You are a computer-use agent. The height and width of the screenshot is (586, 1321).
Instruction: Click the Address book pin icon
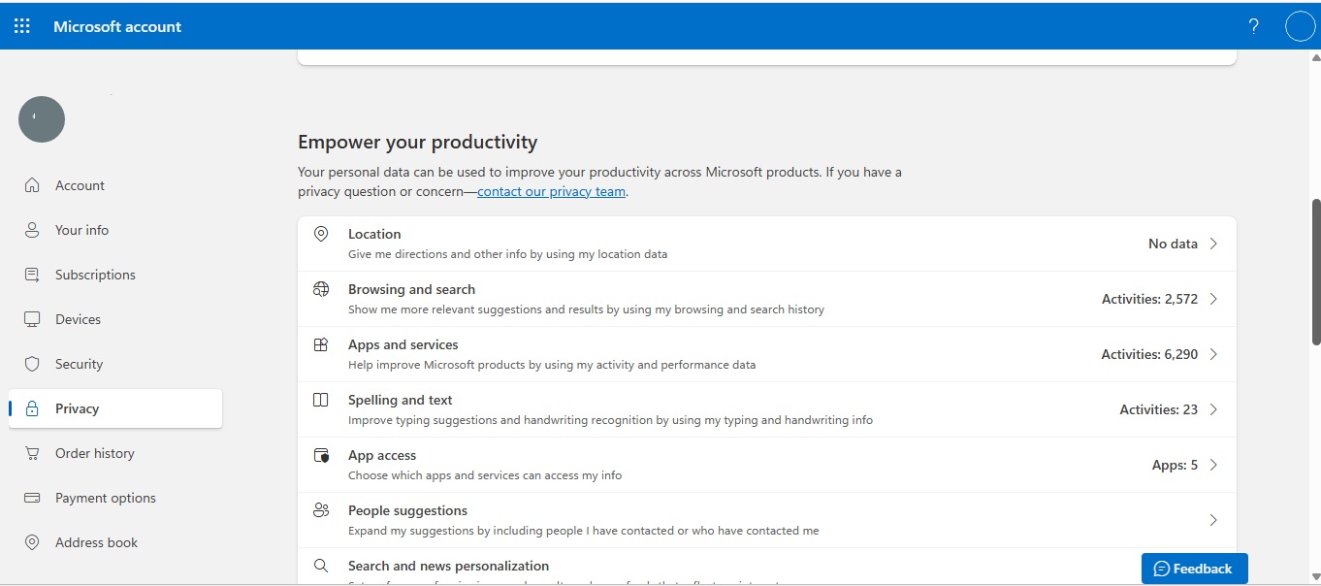tap(32, 542)
